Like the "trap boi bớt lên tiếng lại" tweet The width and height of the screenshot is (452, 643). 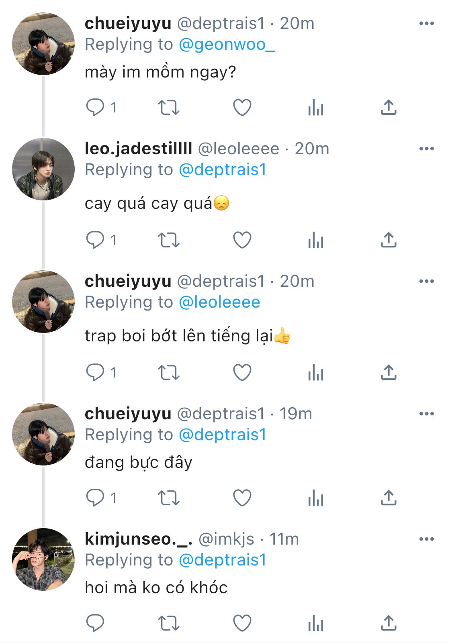(x=242, y=373)
